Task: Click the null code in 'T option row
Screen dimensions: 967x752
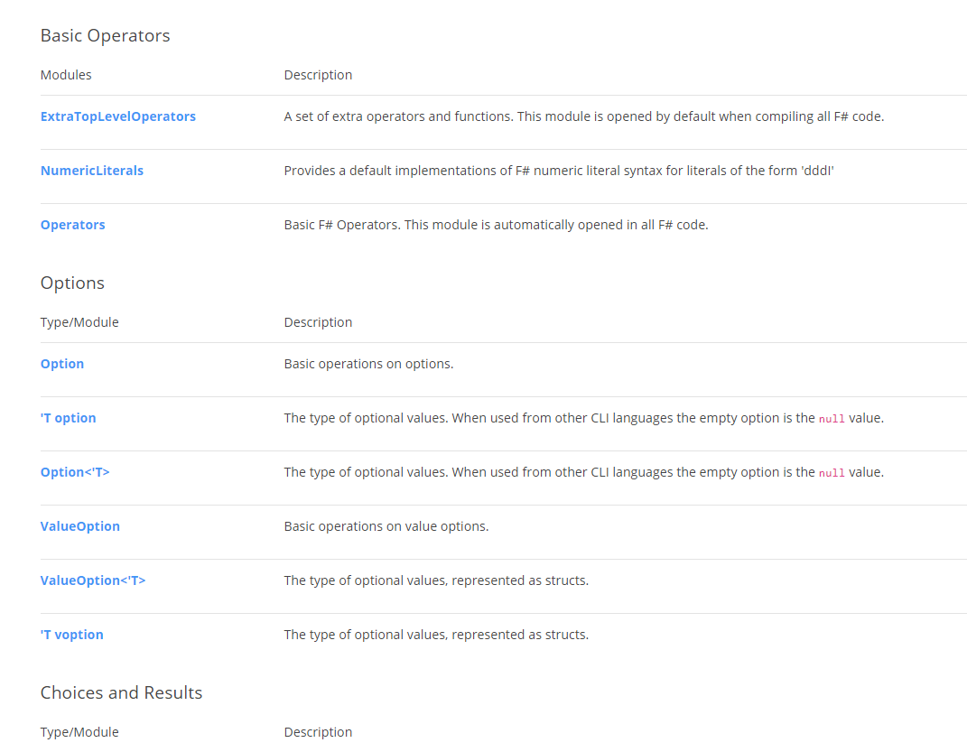Action: [x=832, y=419]
